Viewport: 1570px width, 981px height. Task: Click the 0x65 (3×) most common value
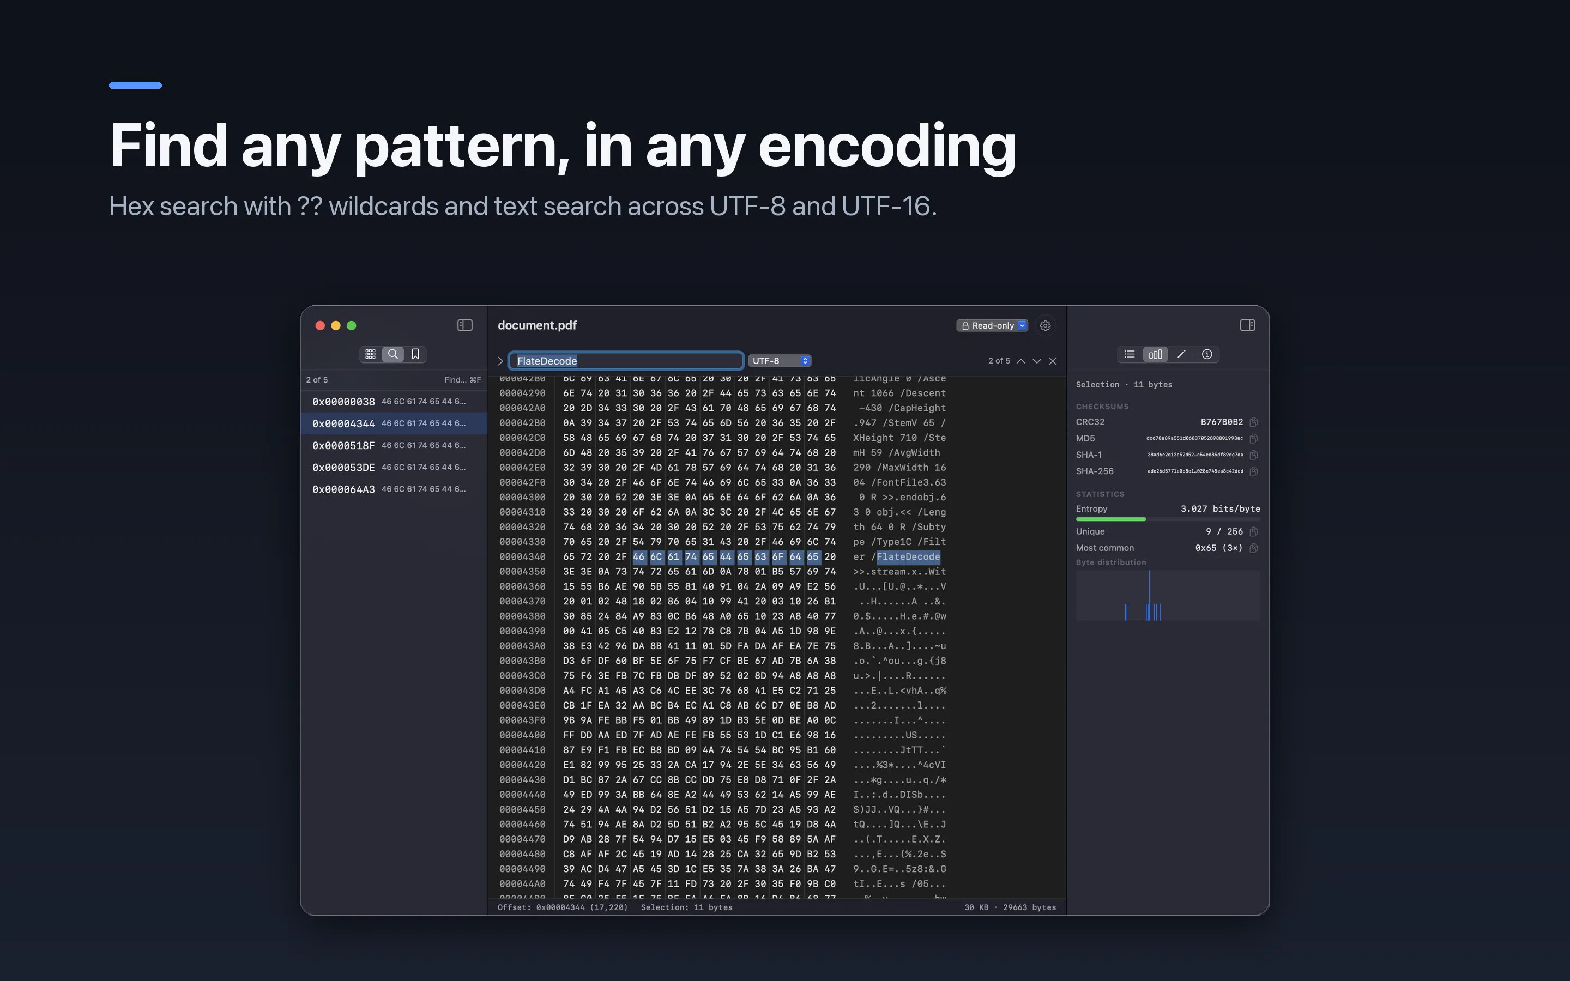pos(1219,548)
